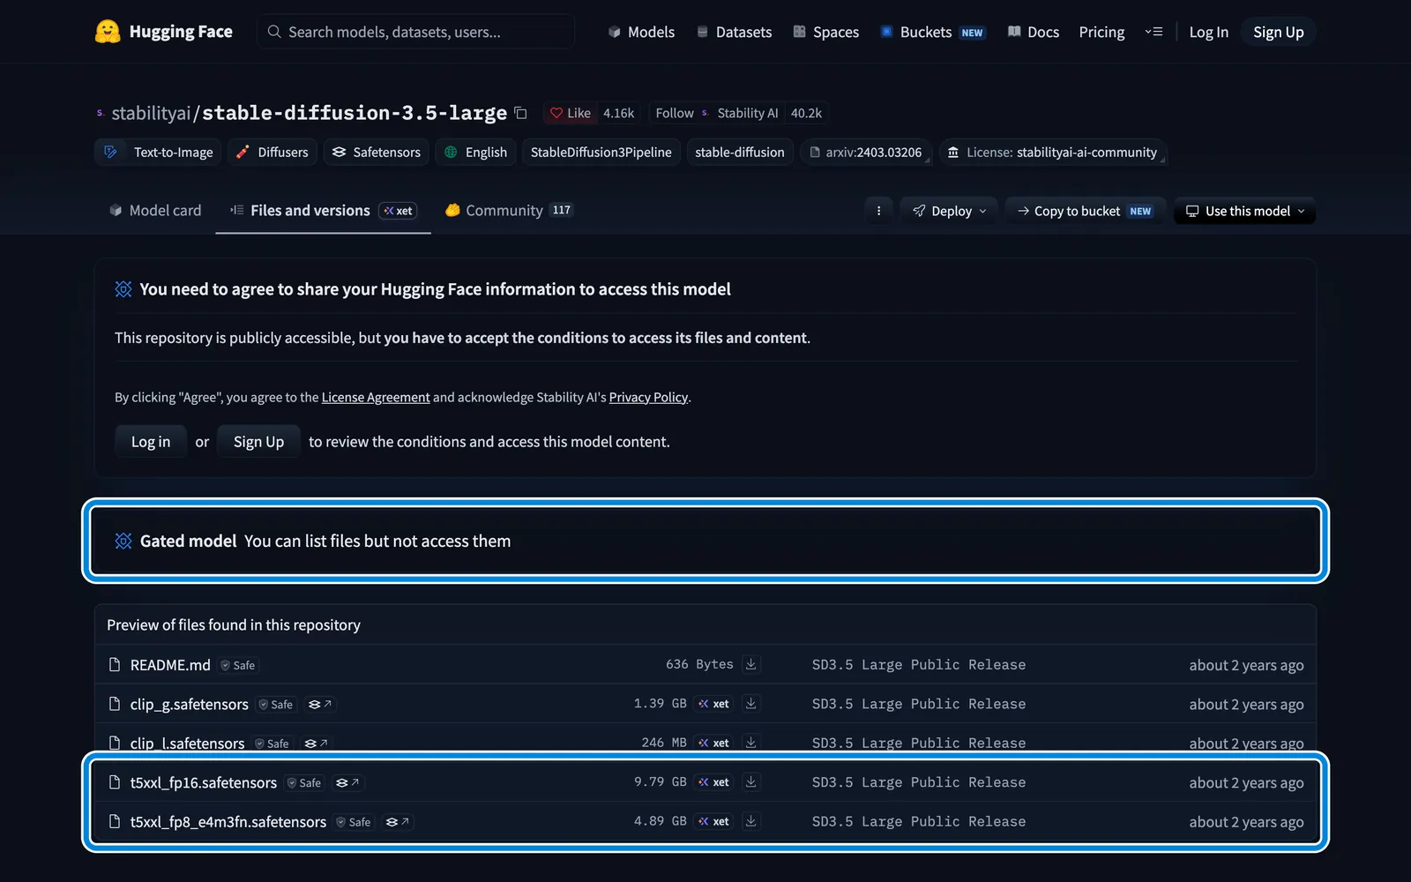Open Stability AI's Privacy Policy link
Image resolution: width=1411 pixels, height=882 pixels.
pos(648,397)
